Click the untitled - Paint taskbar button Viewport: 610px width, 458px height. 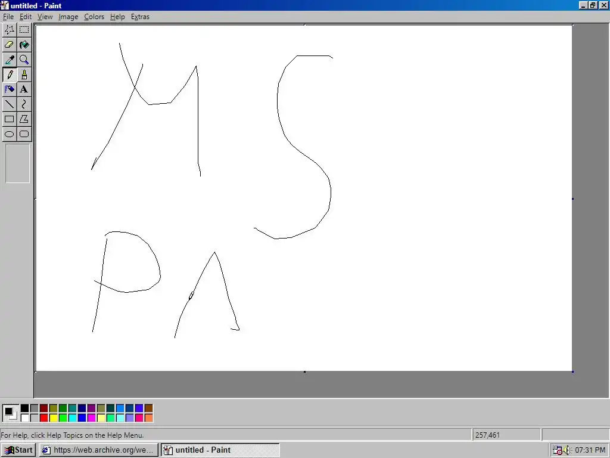(220, 450)
